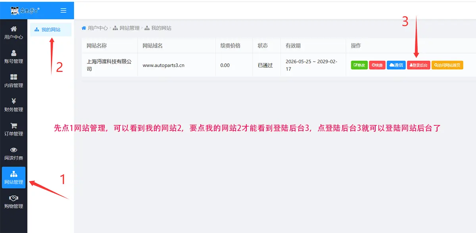Click the green 修改 button
The height and width of the screenshot is (233, 476).
(359, 65)
